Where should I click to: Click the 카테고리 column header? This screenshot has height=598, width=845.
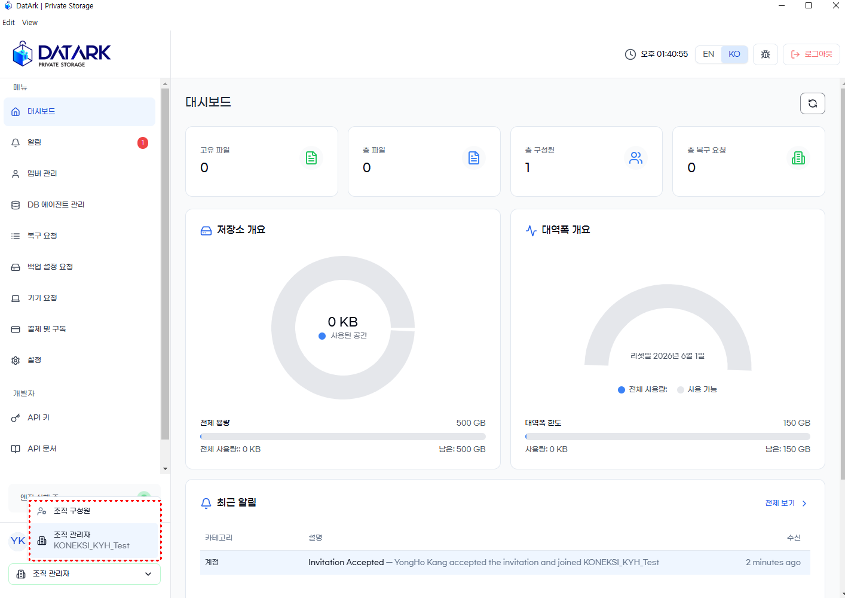[219, 538]
